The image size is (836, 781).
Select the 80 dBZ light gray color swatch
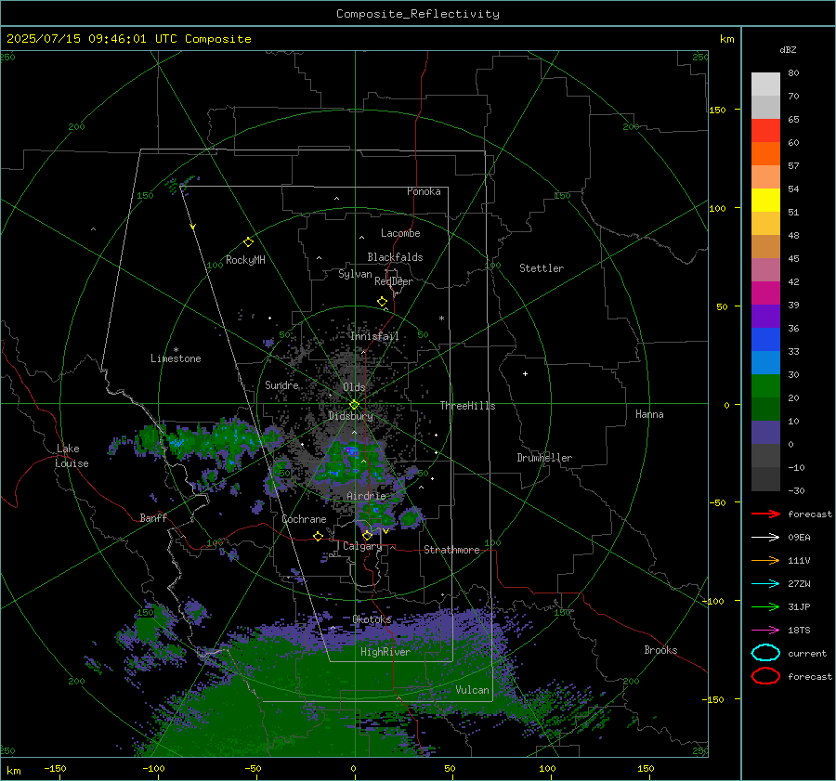click(x=765, y=85)
